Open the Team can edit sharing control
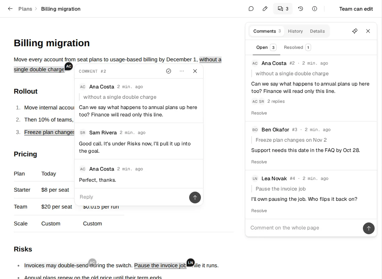Image resolution: width=382 pixels, height=279 pixels. tap(356, 9)
